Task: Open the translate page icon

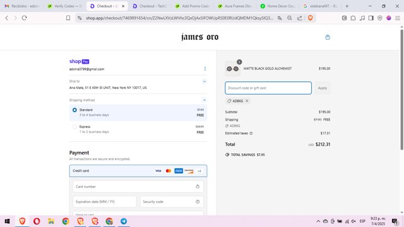Action: [x=280, y=18]
